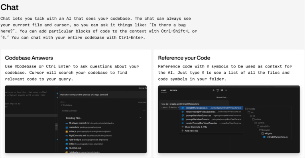The image size is (305, 158).
Task: Open rigid-body.ts in reading files list
Action: pyautogui.click(x=87, y=140)
